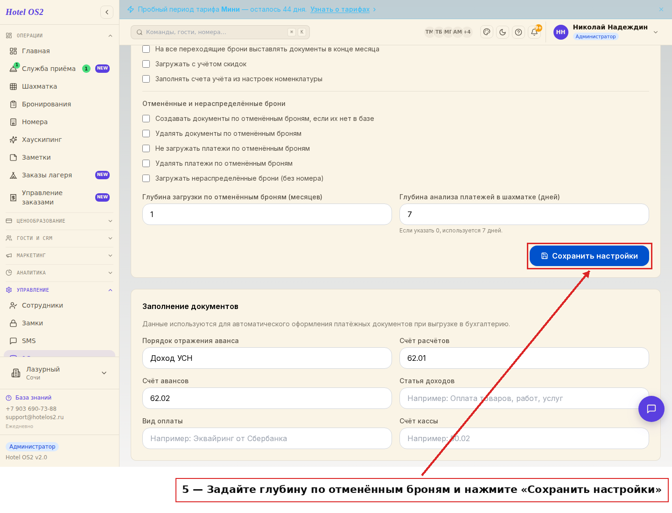Viewport: 672px width, 513px height.
Task: Open the SMS section
Action: coord(59,341)
